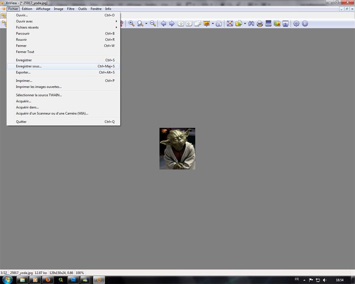355x284 pixels.
Task: Click the FR language indicator in the tray
Action: click(x=297, y=280)
